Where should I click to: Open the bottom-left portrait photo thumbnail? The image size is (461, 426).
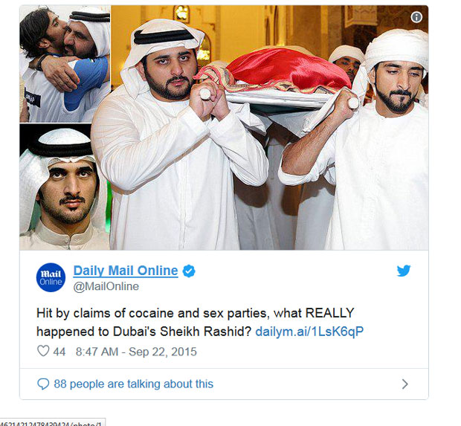[x=65, y=187]
